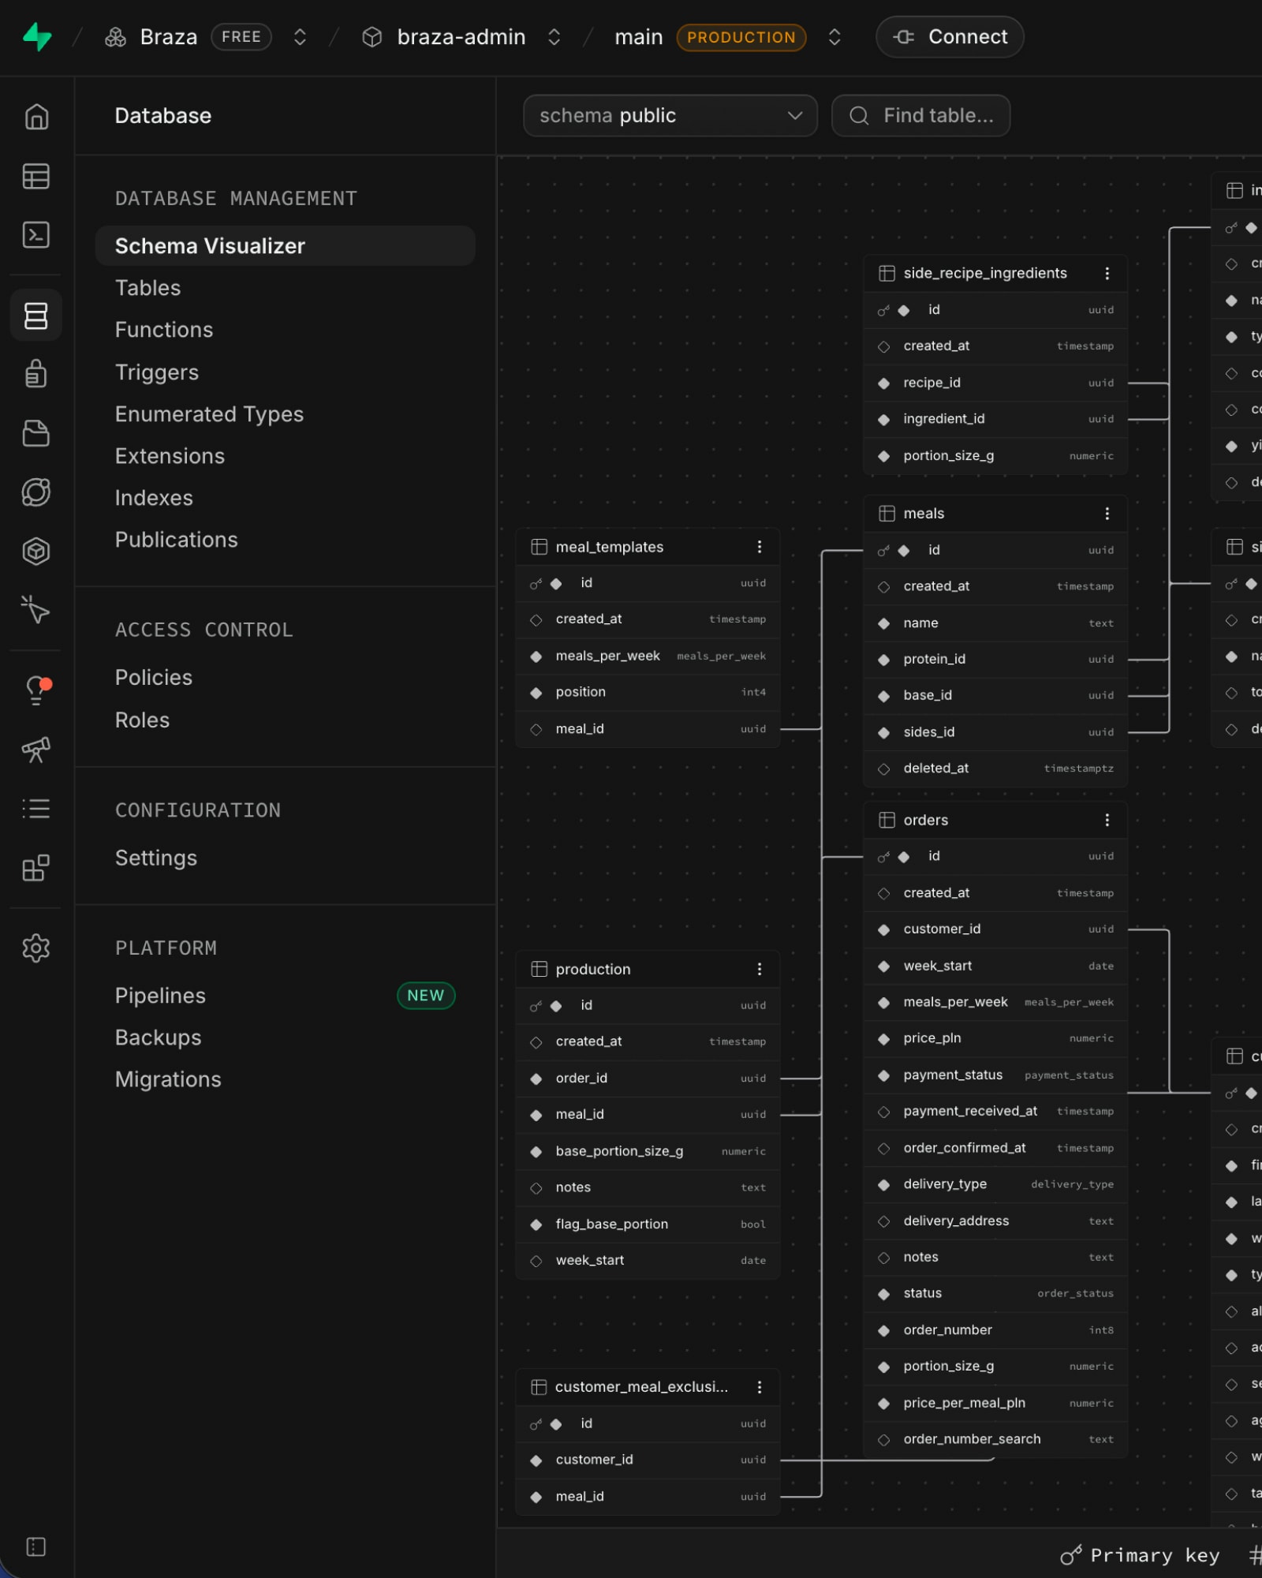Image resolution: width=1262 pixels, height=1578 pixels.
Task: Click the Find table search field
Action: 921,116
